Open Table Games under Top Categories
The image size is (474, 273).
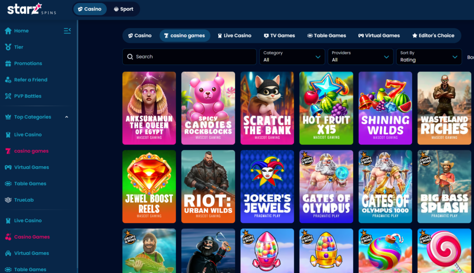tap(30, 184)
